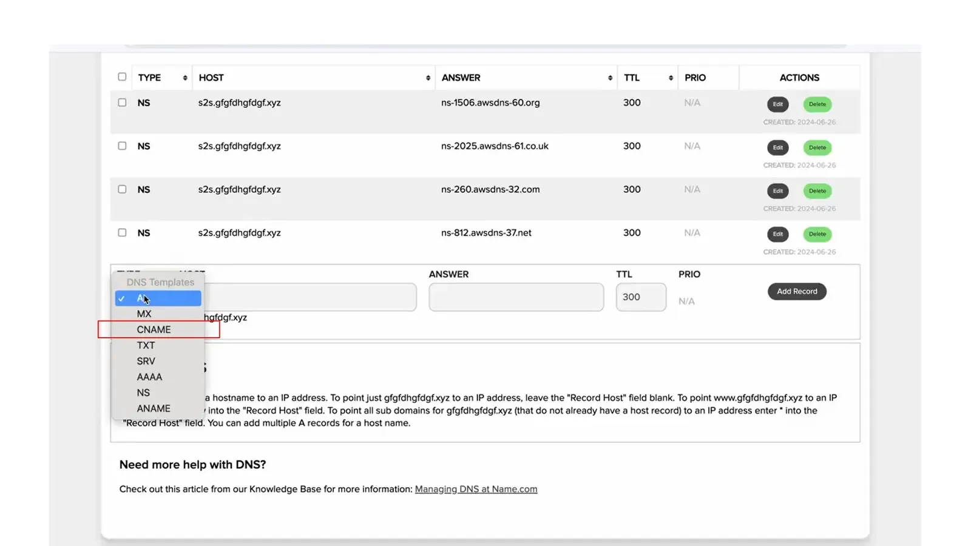Tick checkbox for ns-812.awsdns-37.net record
Viewport: 971px width, 546px height.
click(x=122, y=232)
